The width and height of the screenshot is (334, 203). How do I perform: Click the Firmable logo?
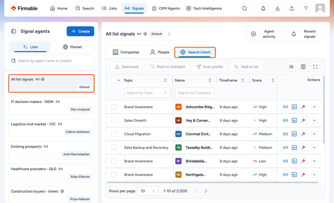pos(24,8)
